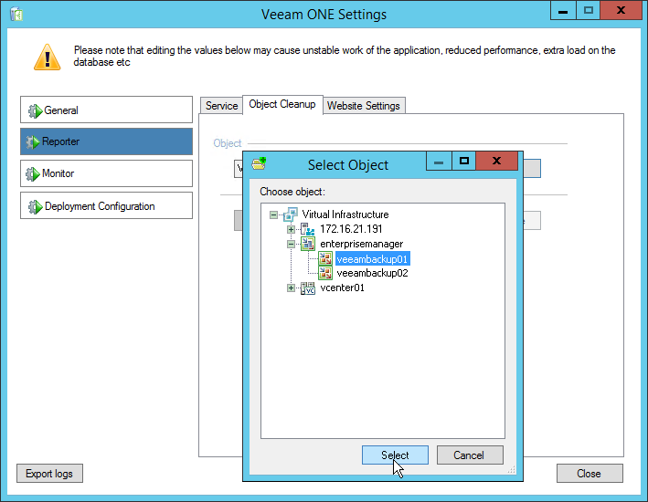This screenshot has width=648, height=502.
Task: Expand the 172.16.21.191 tree node
Action: tap(291, 229)
